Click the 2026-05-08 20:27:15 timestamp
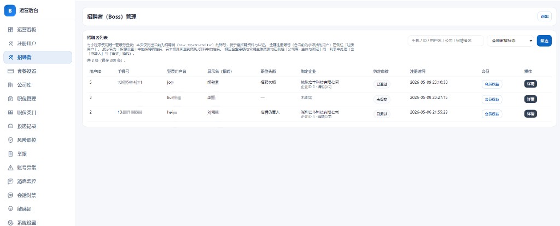The height and width of the screenshot is (226, 560). pyautogui.click(x=429, y=97)
